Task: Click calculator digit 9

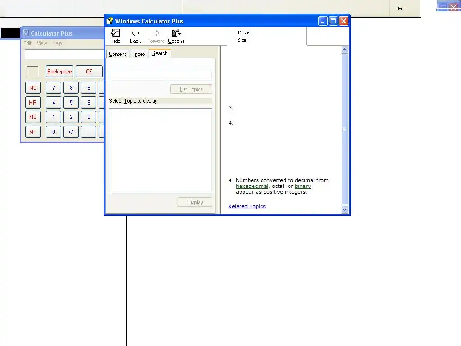Action: coord(89,88)
